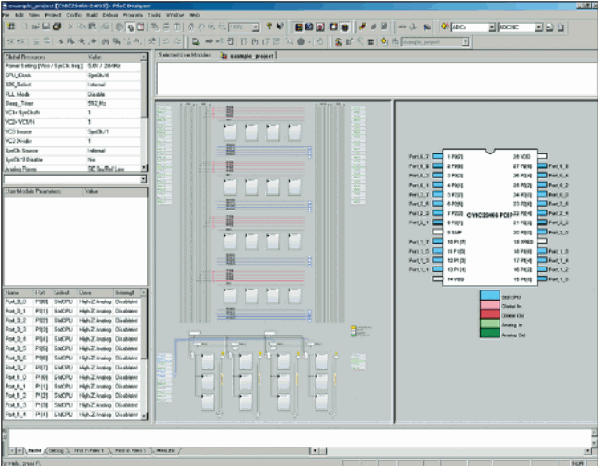Click the Open file folder icon
Image resolution: width=598 pixels, height=466 pixels.
[35, 27]
